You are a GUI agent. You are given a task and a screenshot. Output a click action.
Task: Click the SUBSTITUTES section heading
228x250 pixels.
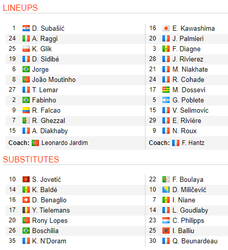click(31, 159)
